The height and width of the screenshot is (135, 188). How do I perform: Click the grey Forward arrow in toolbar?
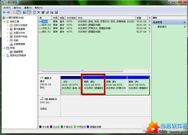click(x=8, y=12)
